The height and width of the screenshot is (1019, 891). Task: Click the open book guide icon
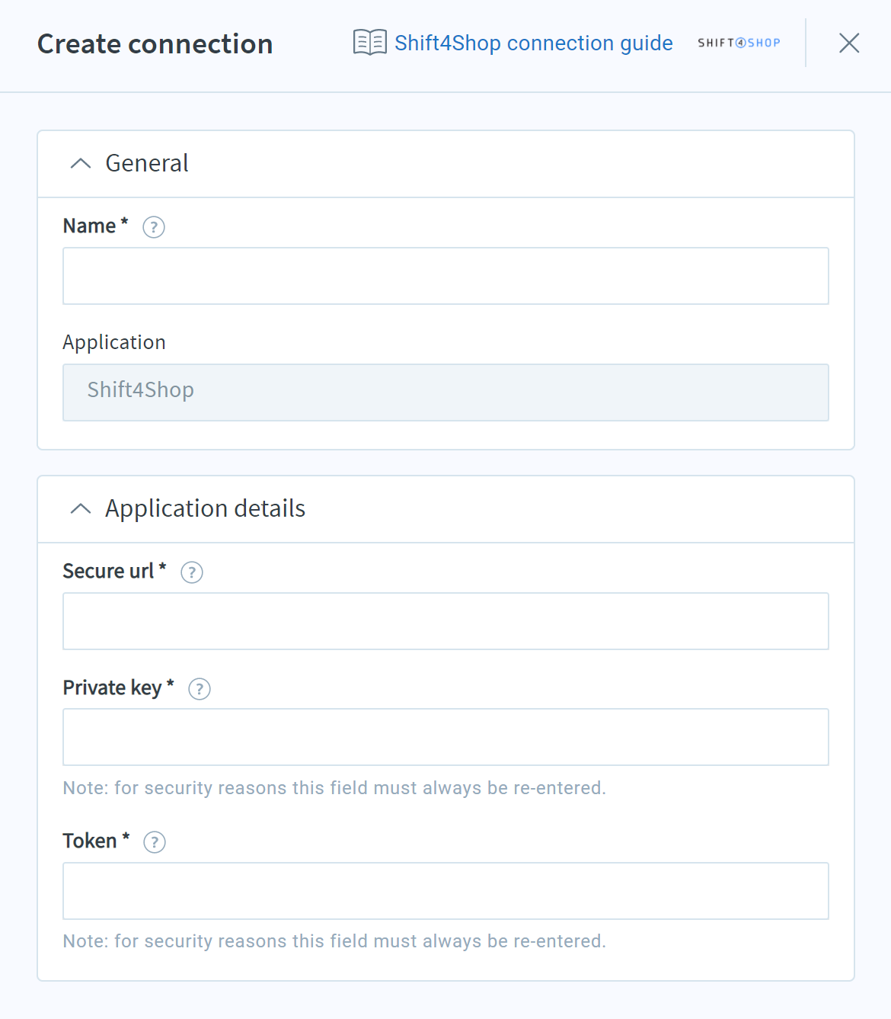pos(370,43)
